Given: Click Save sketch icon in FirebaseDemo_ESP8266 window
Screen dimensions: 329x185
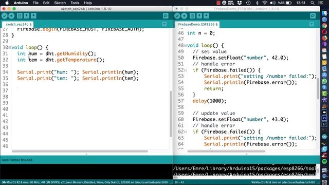Looking at the screenshot, I should click(206, 16).
